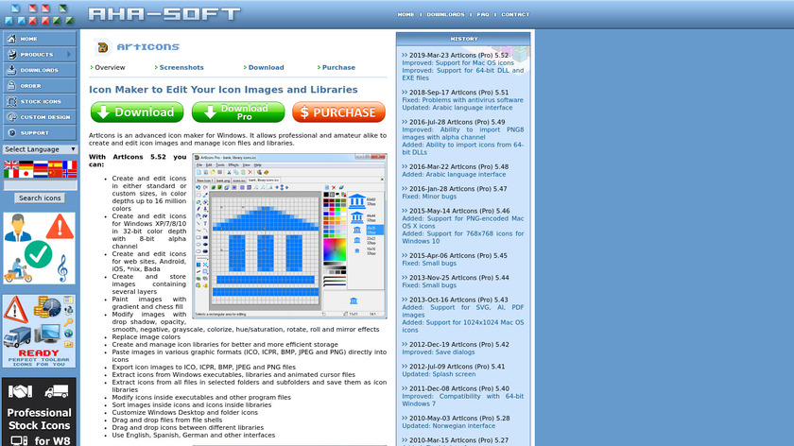794x446 pixels.
Task: Open the Professional Stock Icons for W8 banner
Action: pyautogui.click(x=39, y=412)
